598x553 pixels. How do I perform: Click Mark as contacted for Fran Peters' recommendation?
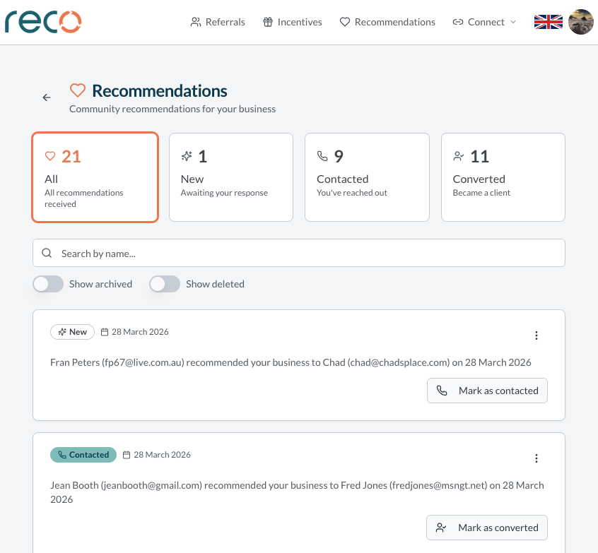click(487, 391)
